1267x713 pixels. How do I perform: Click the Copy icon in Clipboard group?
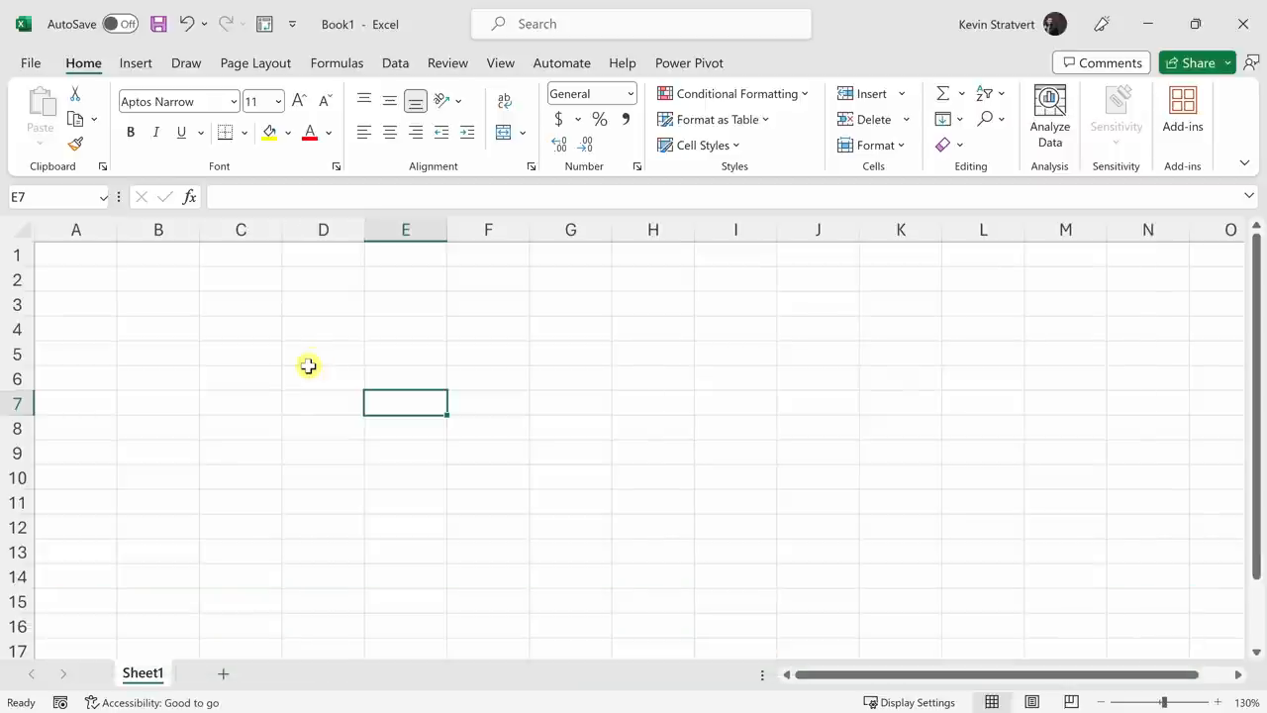[75, 119]
